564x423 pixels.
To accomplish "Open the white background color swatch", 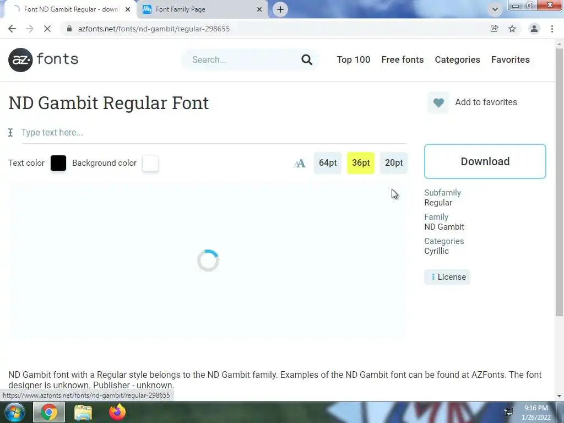I will tap(150, 163).
